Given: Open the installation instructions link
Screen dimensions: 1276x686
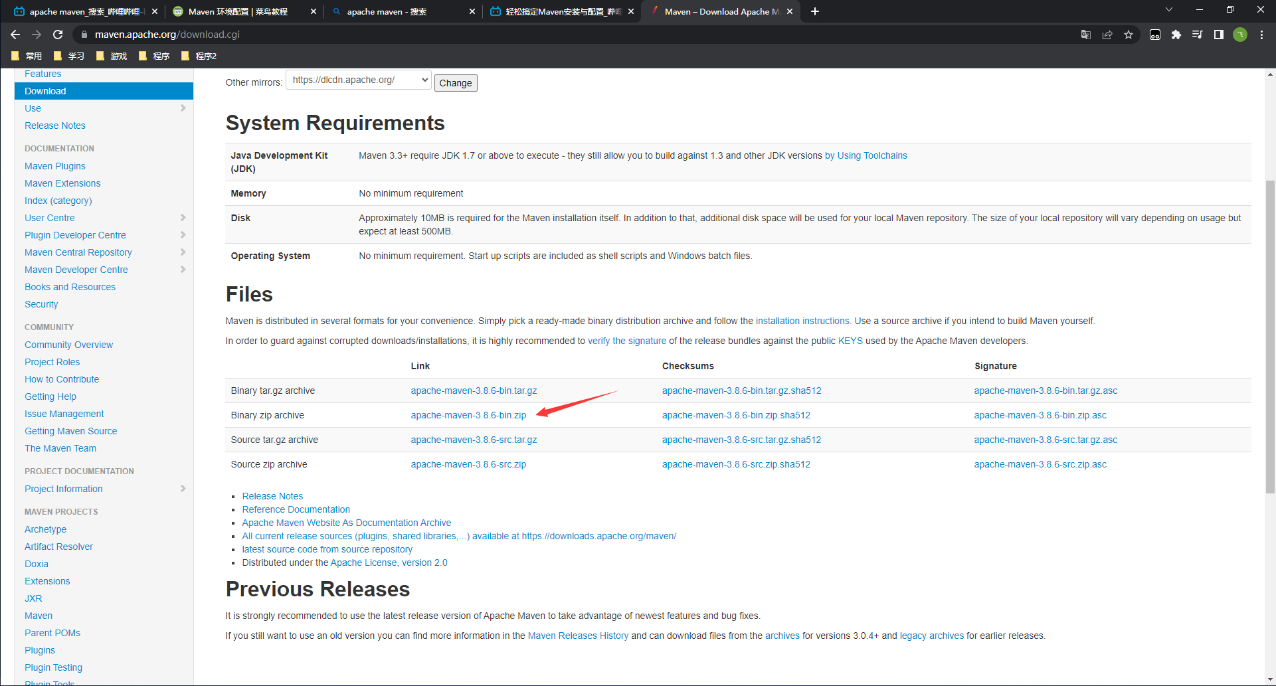Looking at the screenshot, I should 802,321.
